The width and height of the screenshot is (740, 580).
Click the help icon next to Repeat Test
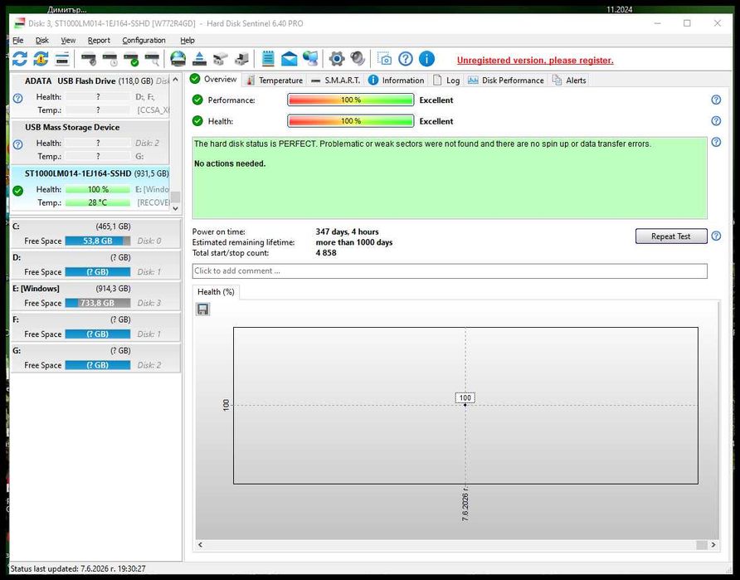(x=716, y=236)
